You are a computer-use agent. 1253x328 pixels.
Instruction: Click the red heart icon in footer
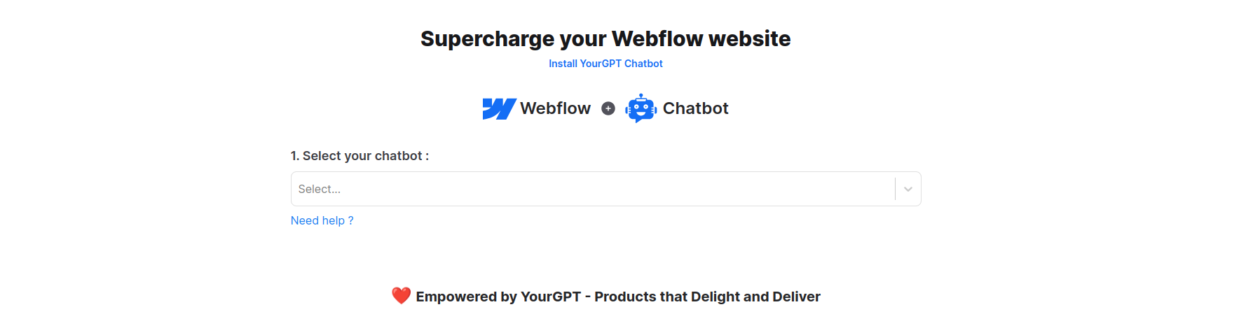point(401,296)
